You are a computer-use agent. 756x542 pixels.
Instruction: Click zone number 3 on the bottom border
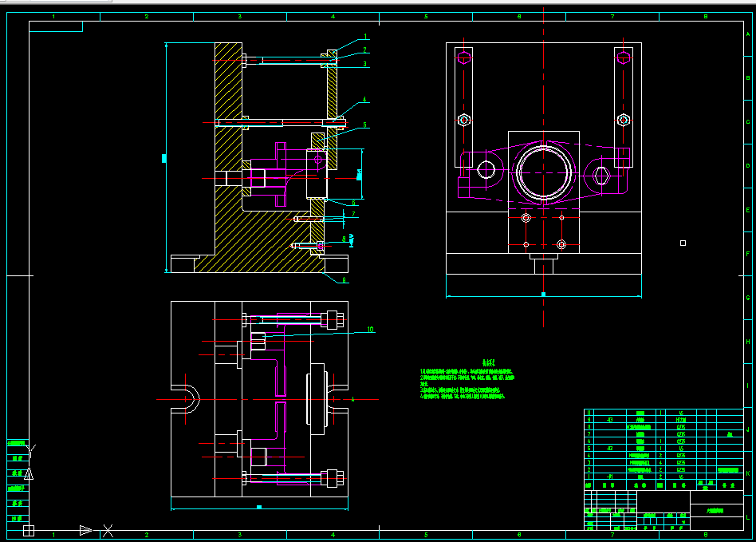[239, 535]
